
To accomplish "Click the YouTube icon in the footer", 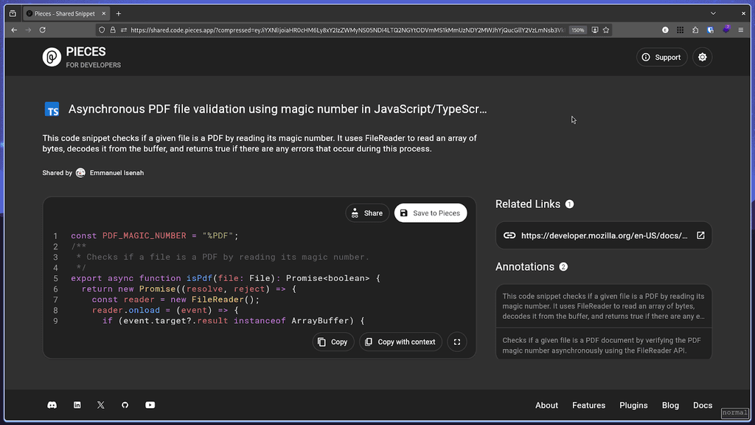I will [150, 405].
